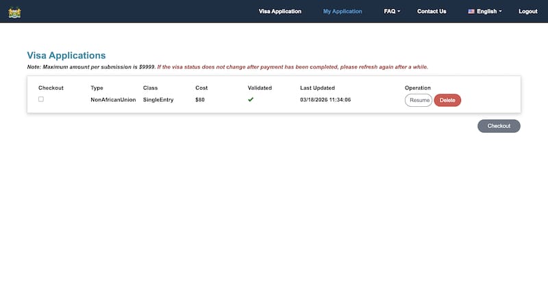Expand the FAQ dropdown menu
This screenshot has width=548, height=296.
[392, 12]
